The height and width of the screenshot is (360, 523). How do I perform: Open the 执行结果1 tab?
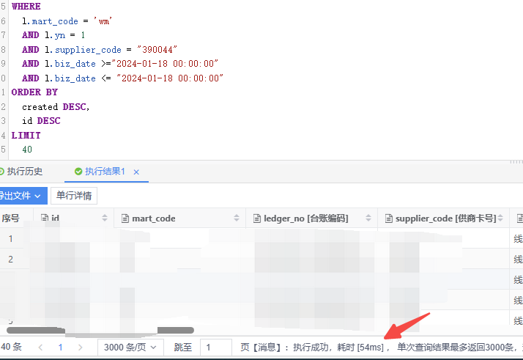click(105, 172)
